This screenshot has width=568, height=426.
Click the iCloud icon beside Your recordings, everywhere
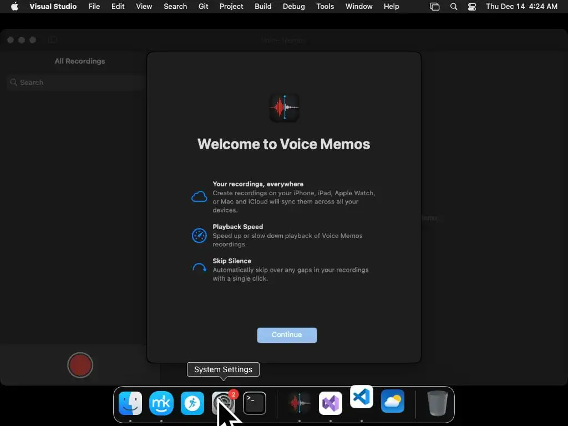[199, 197]
